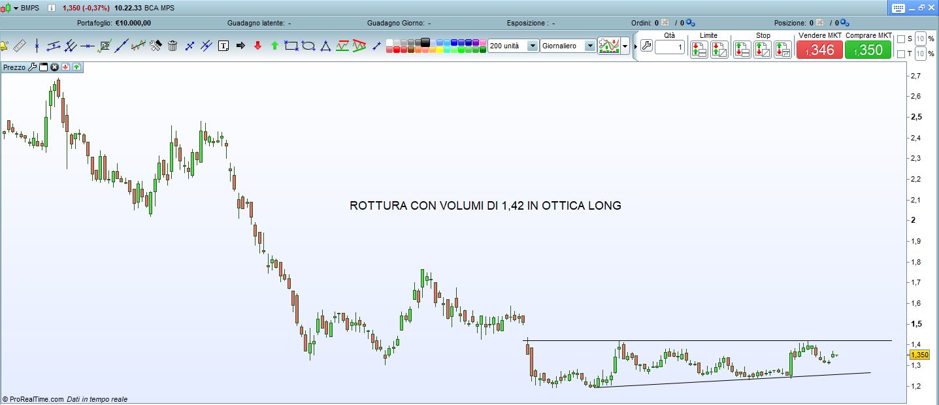Viewport: 939px width, 405px height.
Task: Pick the red down arrow drawing tool
Action: point(257,46)
